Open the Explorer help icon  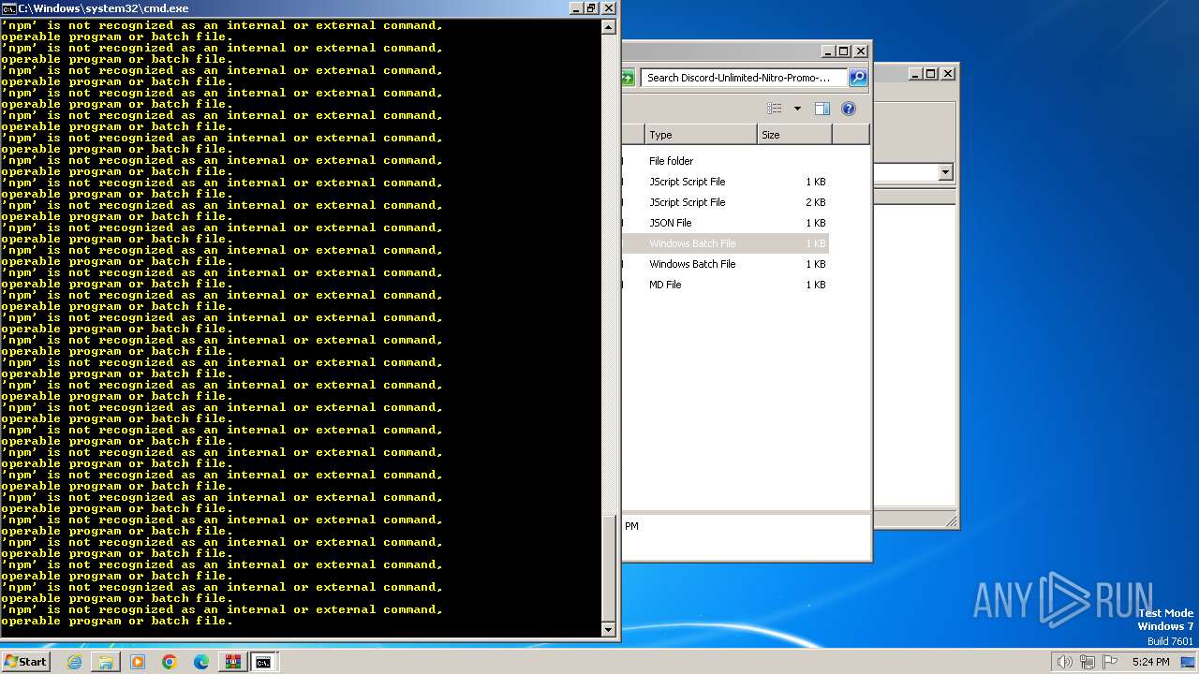click(849, 109)
